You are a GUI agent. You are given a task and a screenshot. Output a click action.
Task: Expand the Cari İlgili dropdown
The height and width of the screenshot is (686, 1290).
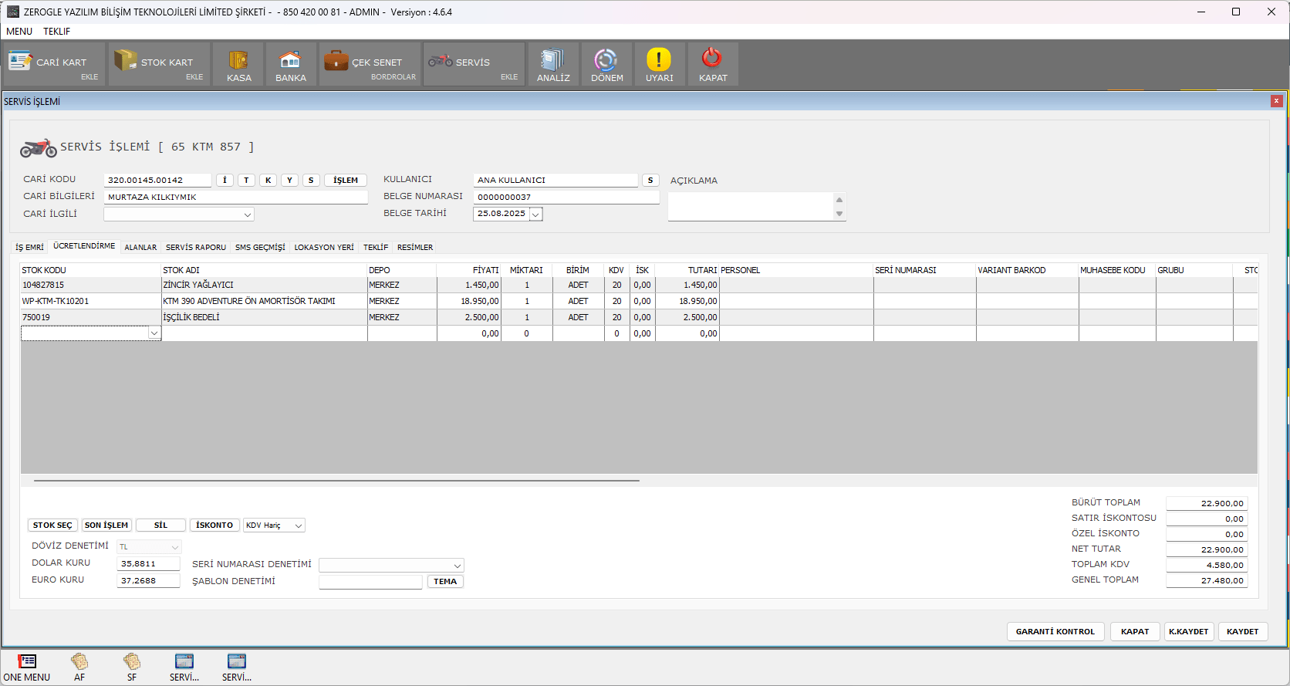pos(247,215)
